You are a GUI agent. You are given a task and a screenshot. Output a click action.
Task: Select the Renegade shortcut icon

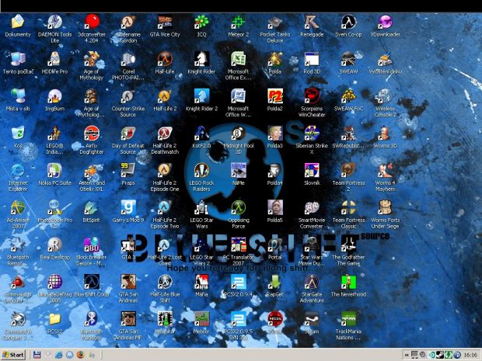312,22
